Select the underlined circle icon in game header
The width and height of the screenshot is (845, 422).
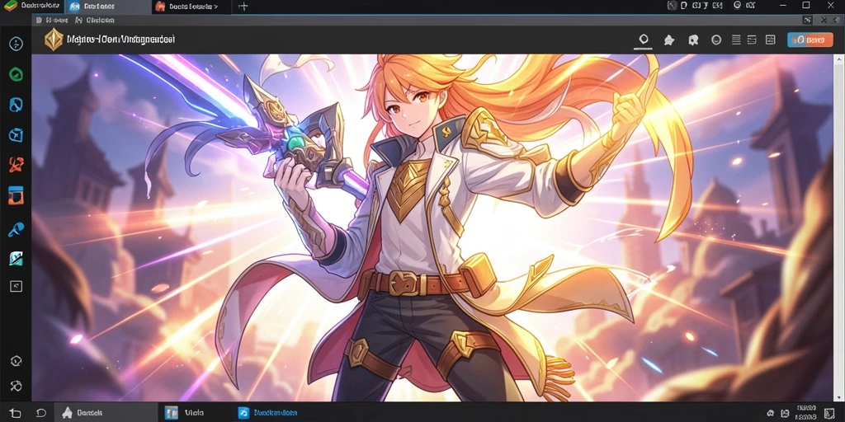644,40
